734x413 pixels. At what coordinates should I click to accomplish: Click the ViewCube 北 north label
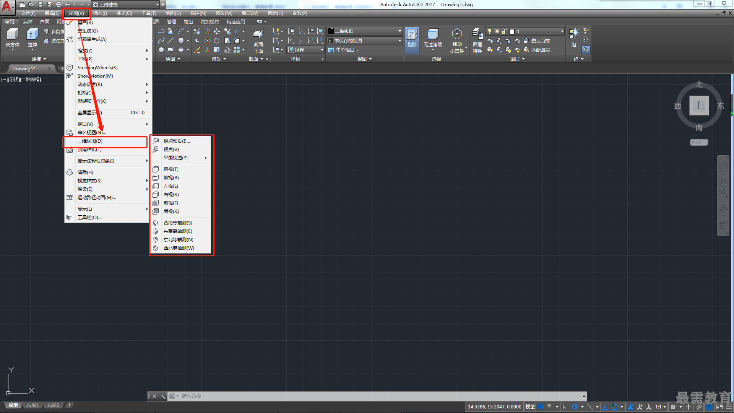tap(699, 84)
